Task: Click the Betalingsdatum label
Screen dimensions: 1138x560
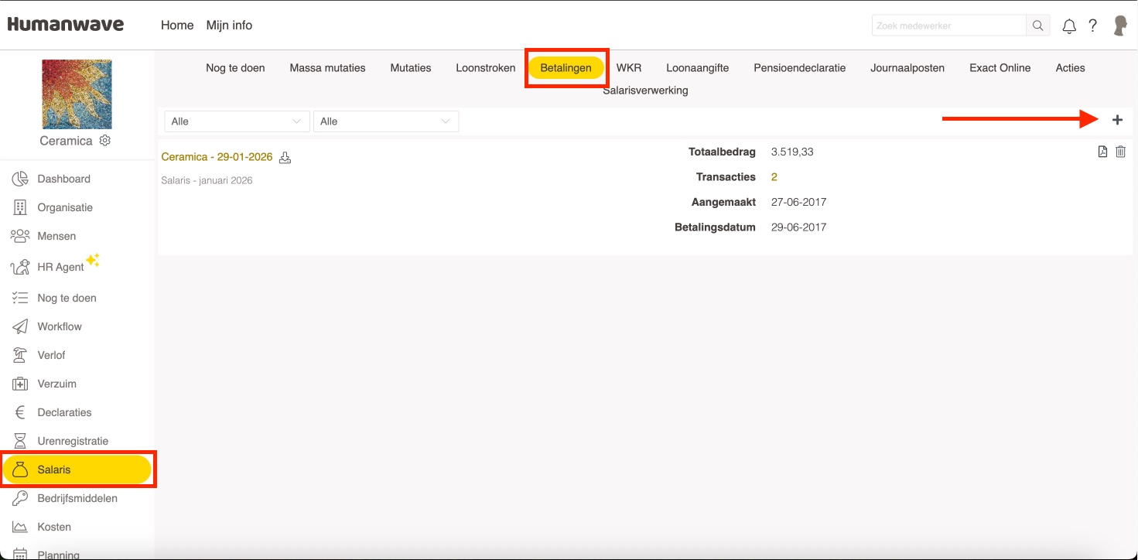Action: coord(715,227)
